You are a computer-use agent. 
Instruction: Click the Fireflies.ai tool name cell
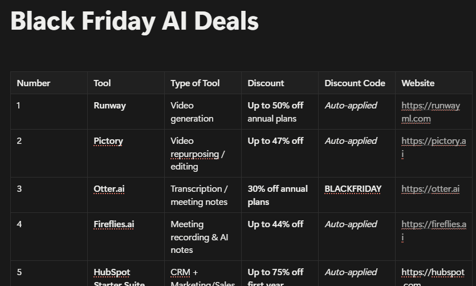(114, 224)
